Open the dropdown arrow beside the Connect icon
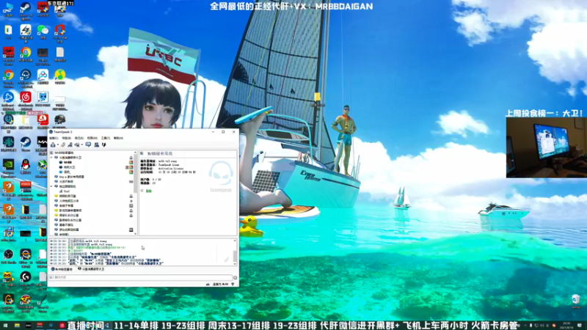This screenshot has width=587, height=330. coord(58,144)
